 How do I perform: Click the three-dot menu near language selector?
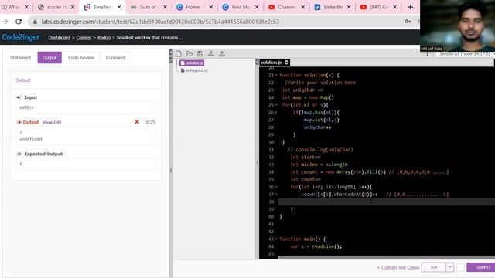pos(428,54)
